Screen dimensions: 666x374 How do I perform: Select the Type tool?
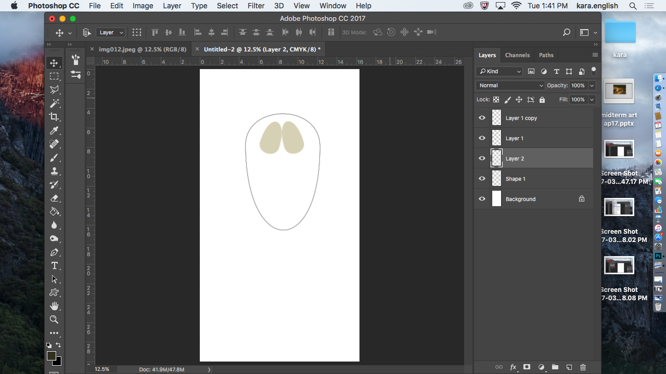(x=54, y=265)
